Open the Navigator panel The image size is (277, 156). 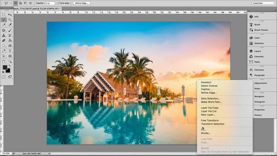pyautogui.click(x=259, y=97)
